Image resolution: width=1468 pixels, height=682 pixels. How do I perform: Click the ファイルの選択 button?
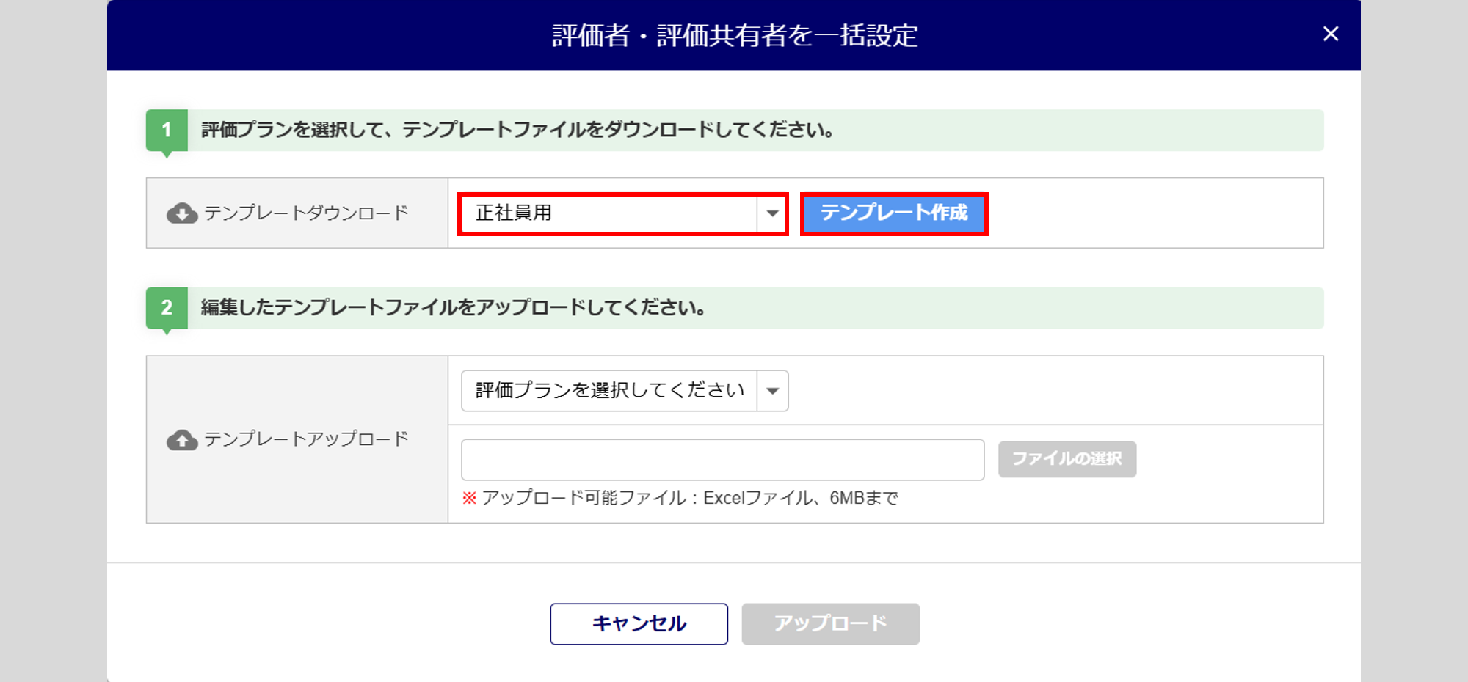pos(1067,459)
